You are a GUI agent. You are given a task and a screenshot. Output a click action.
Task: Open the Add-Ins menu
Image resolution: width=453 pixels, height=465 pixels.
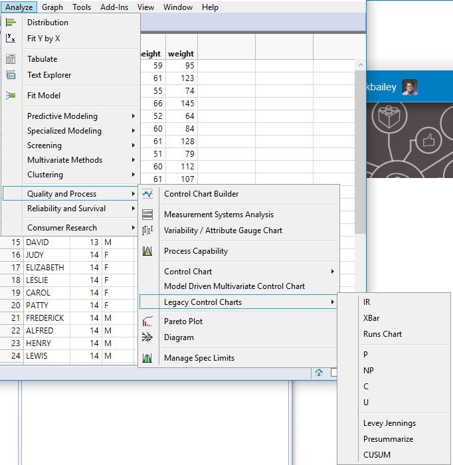tap(114, 7)
